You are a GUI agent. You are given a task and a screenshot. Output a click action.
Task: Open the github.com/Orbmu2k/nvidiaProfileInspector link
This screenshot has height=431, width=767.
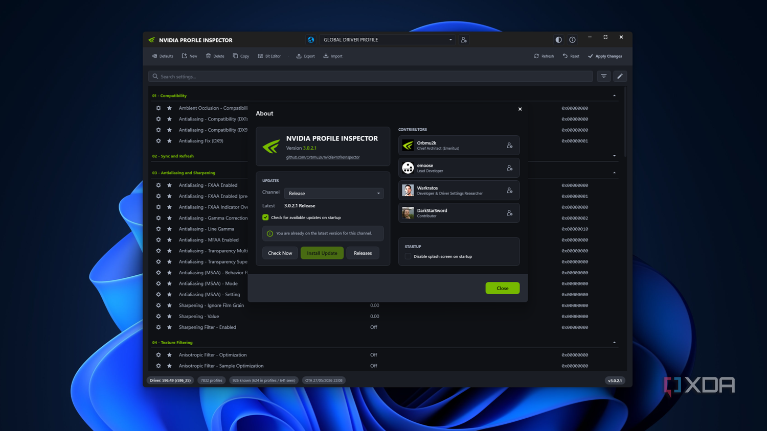[x=323, y=157]
